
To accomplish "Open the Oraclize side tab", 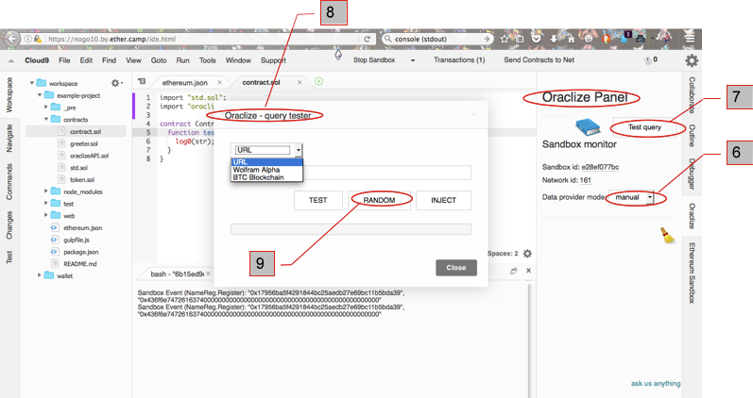I will (692, 216).
